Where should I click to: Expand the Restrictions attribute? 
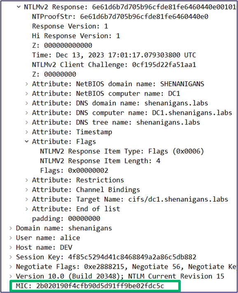click(x=27, y=180)
